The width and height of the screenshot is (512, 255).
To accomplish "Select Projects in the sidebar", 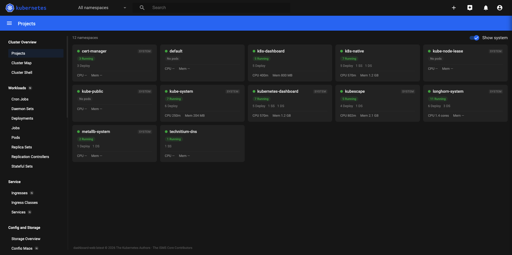I will [36, 53].
